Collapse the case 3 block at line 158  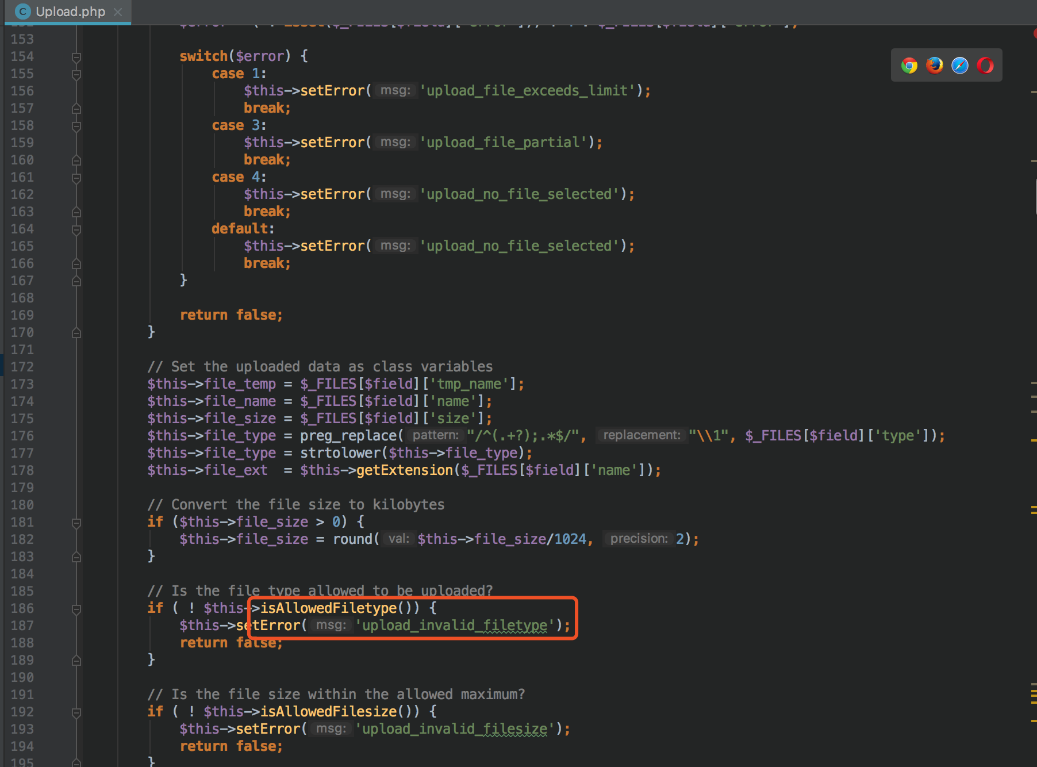point(76,125)
